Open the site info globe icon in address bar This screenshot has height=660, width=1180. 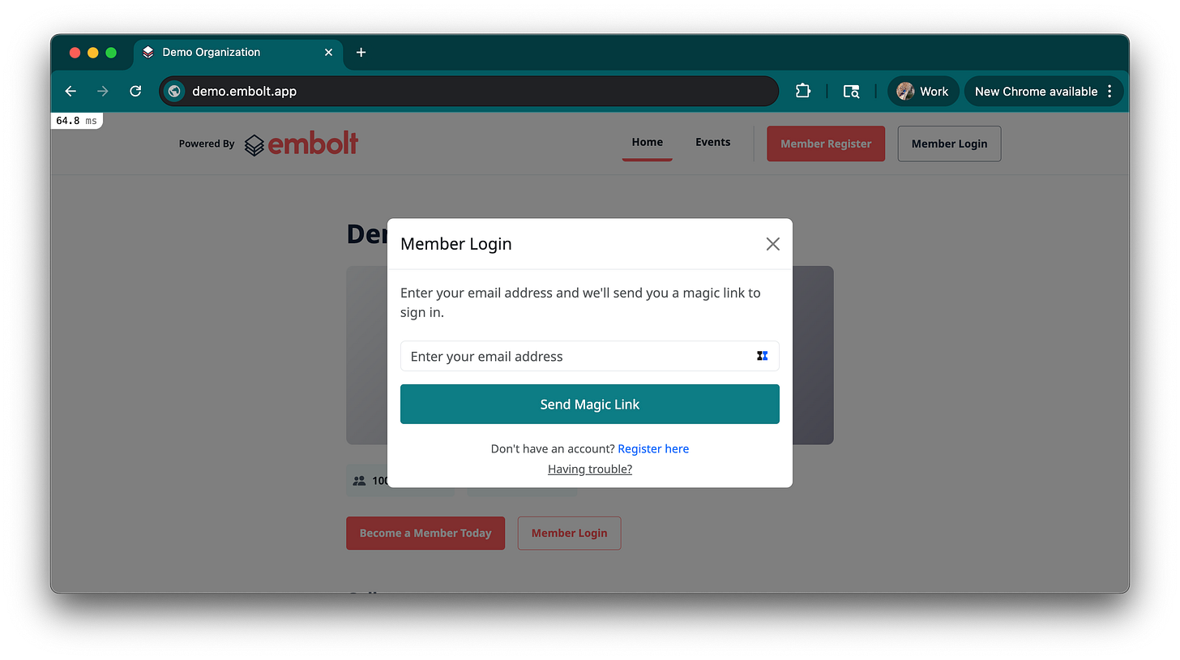point(174,91)
